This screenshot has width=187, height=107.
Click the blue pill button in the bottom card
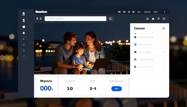coord(117,89)
